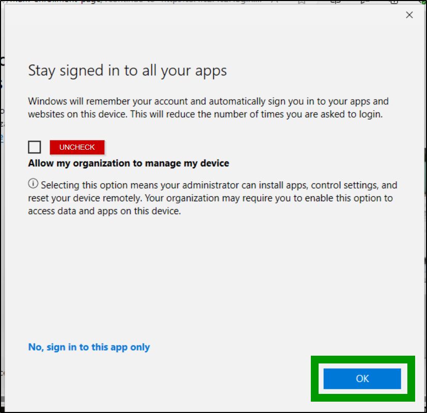Uncheck 'Allow my organization to manage my device'

pos(34,147)
